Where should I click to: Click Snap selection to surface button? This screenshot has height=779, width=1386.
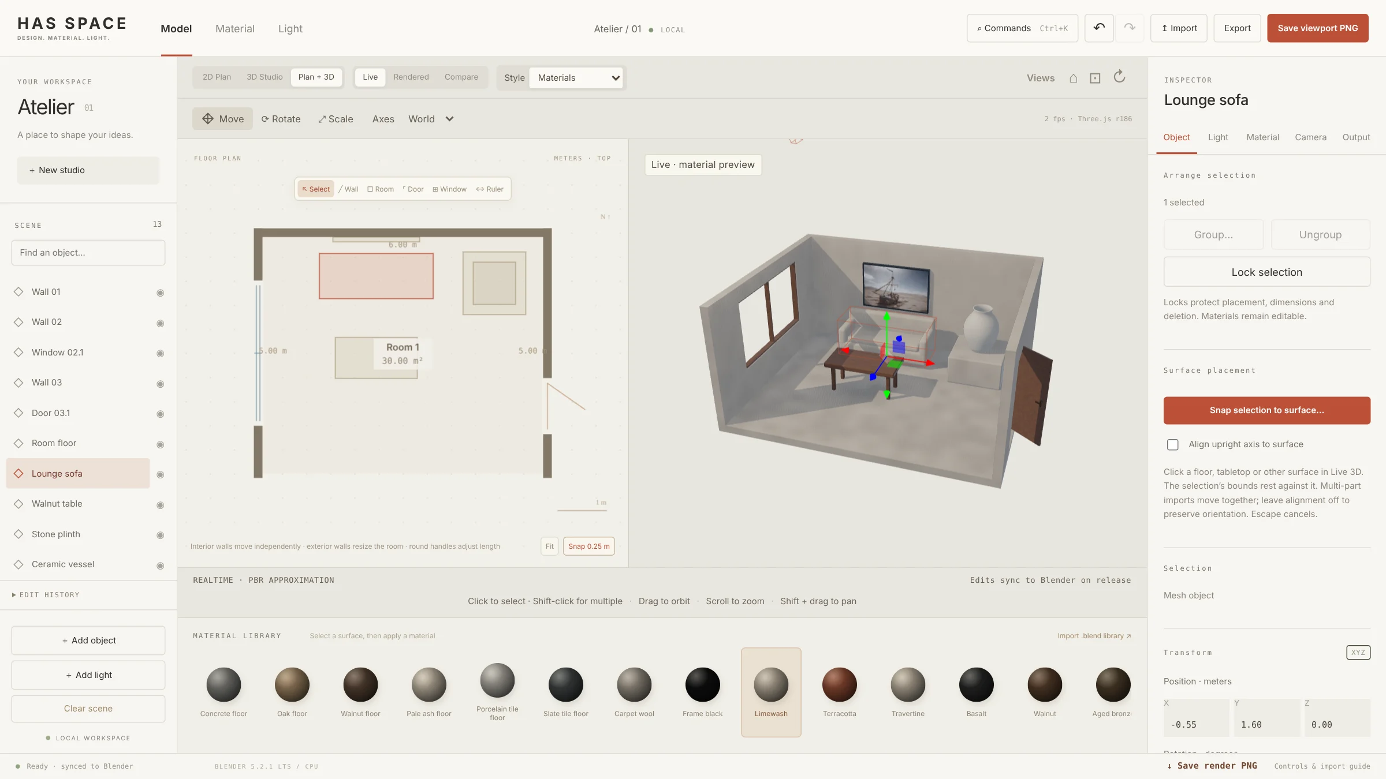click(1266, 410)
